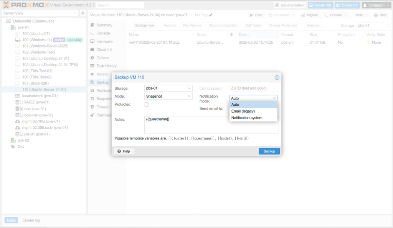The image size is (393, 228).
Task: Switch to the Cluster log tab
Action: pos(31,220)
